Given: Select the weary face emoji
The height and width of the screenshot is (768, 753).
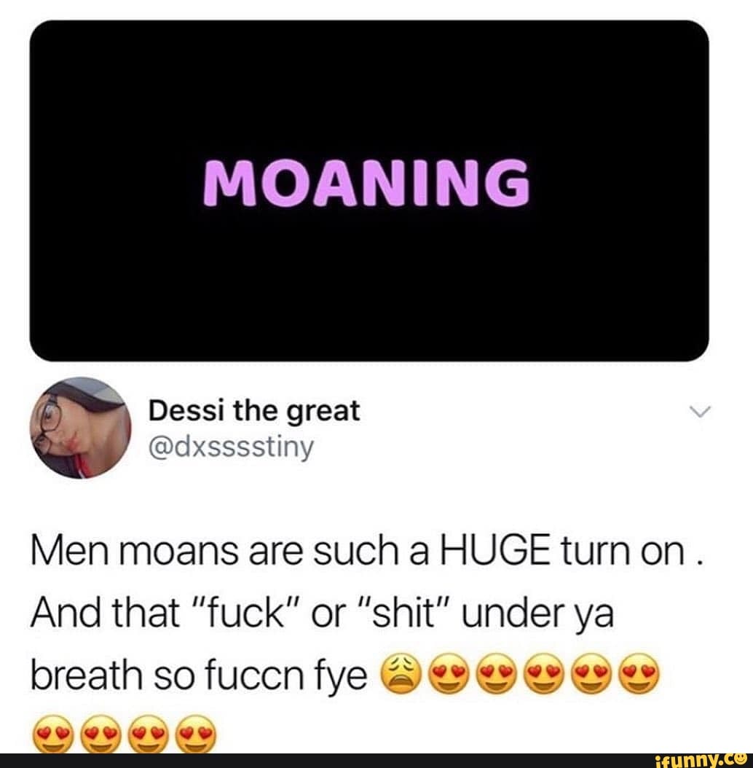Looking at the screenshot, I should (x=401, y=673).
